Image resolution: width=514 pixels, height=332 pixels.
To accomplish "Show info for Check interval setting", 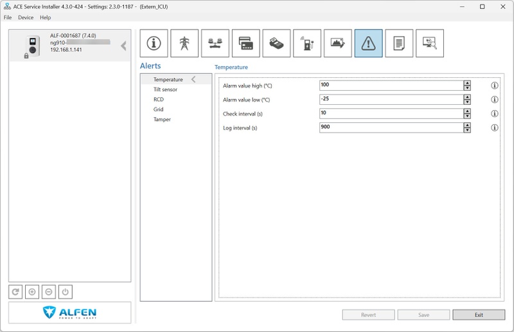I will [494, 114].
